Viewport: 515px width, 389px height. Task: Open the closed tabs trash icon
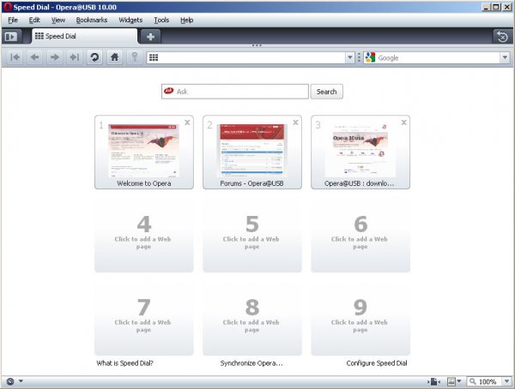(502, 36)
